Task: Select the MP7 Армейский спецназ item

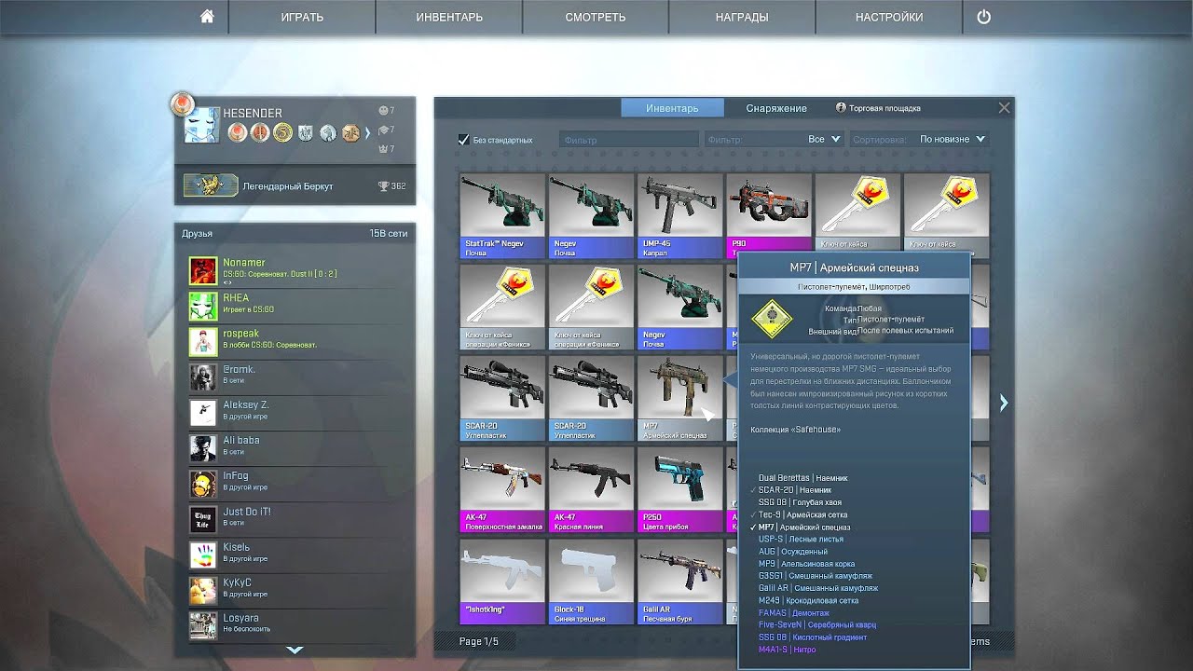Action: tap(680, 398)
